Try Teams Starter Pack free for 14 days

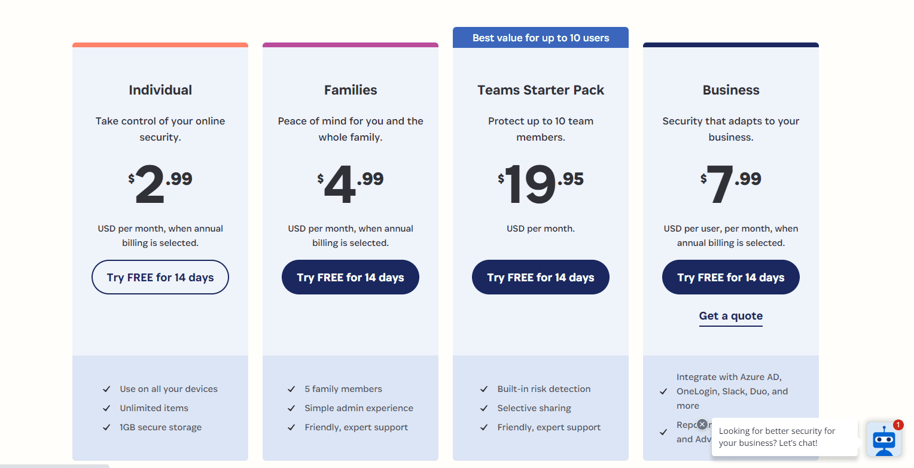[x=541, y=277]
